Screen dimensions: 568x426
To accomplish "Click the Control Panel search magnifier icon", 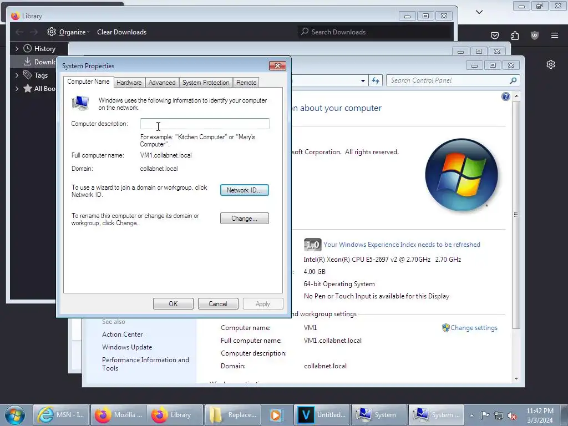I will [513, 80].
